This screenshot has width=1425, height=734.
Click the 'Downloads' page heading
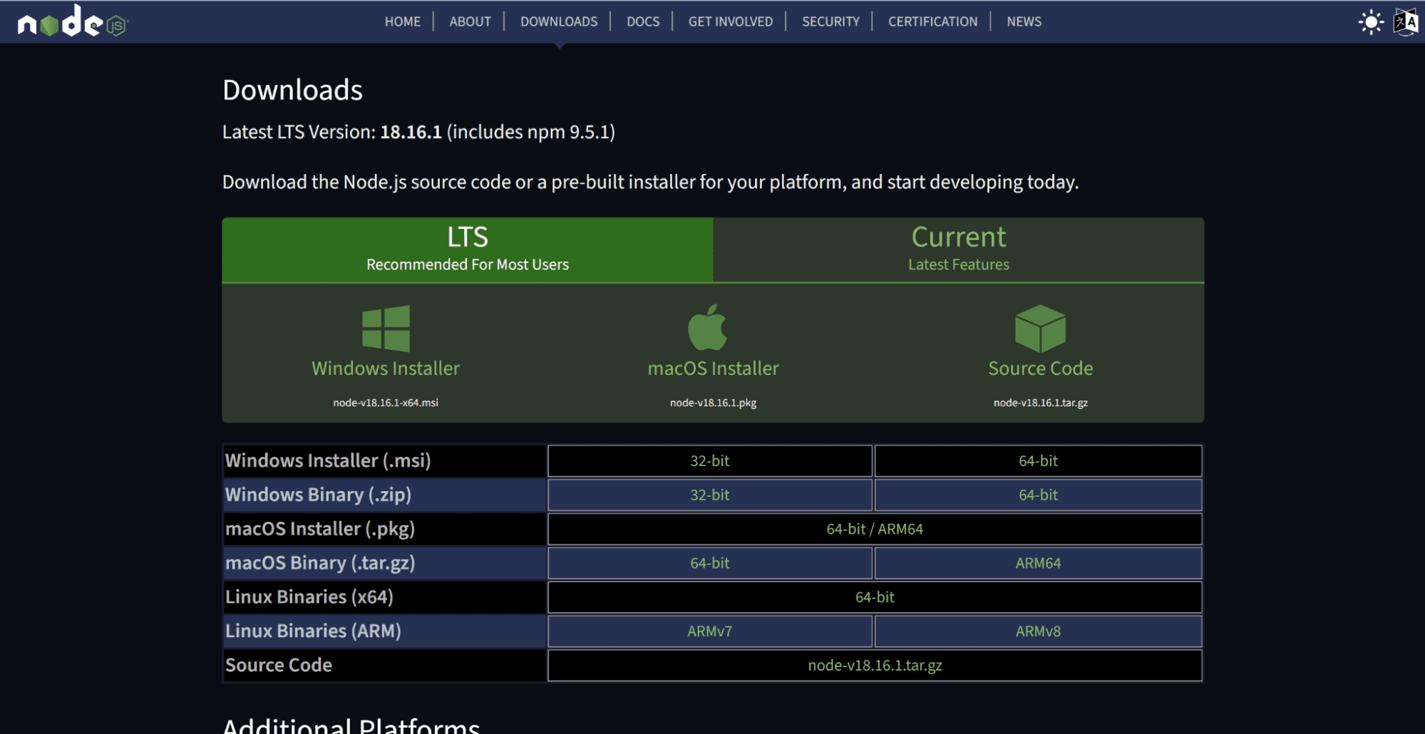pyautogui.click(x=292, y=91)
